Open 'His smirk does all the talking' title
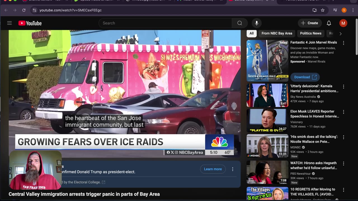358x201 pixels. 314,139
